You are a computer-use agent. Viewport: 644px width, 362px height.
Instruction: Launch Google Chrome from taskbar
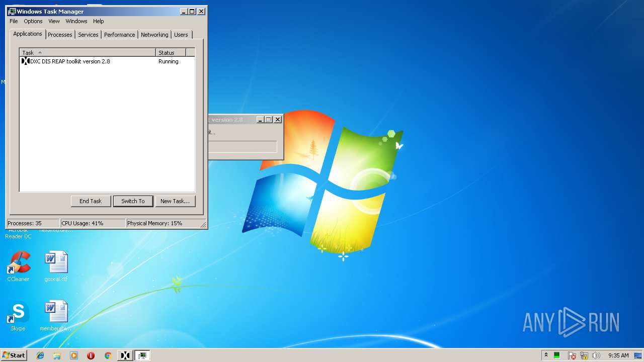pyautogui.click(x=108, y=355)
